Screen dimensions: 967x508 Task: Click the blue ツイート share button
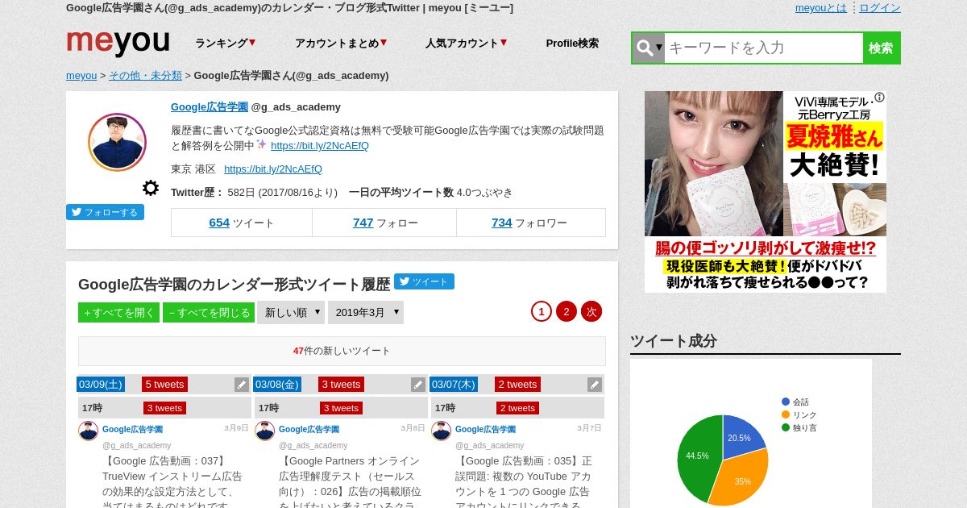424,281
